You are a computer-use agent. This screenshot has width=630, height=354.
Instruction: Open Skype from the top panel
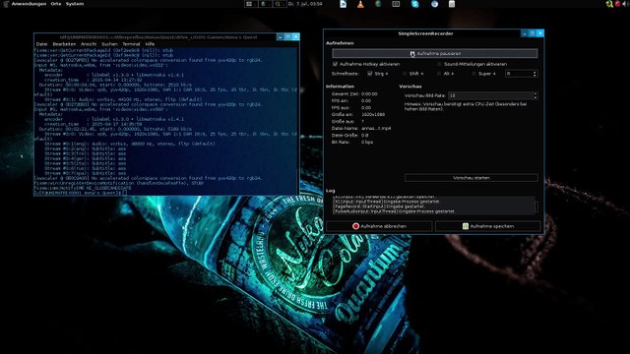click(x=415, y=4)
